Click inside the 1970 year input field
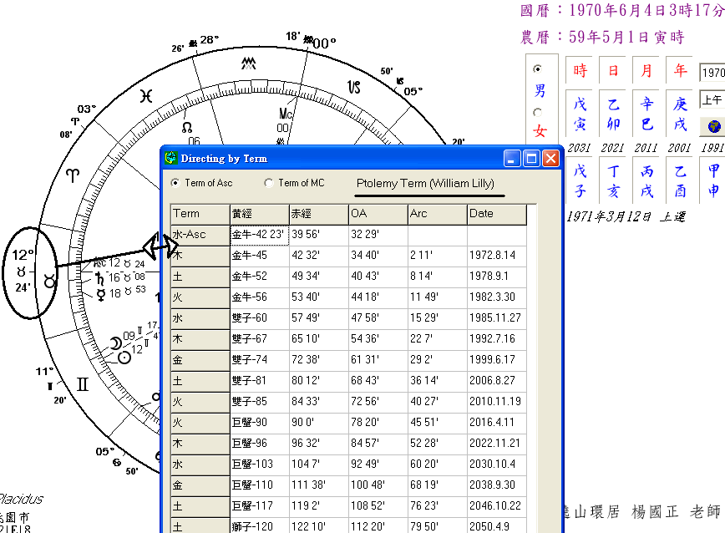 point(717,70)
